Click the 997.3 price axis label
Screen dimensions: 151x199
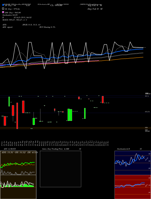click(147, 96)
